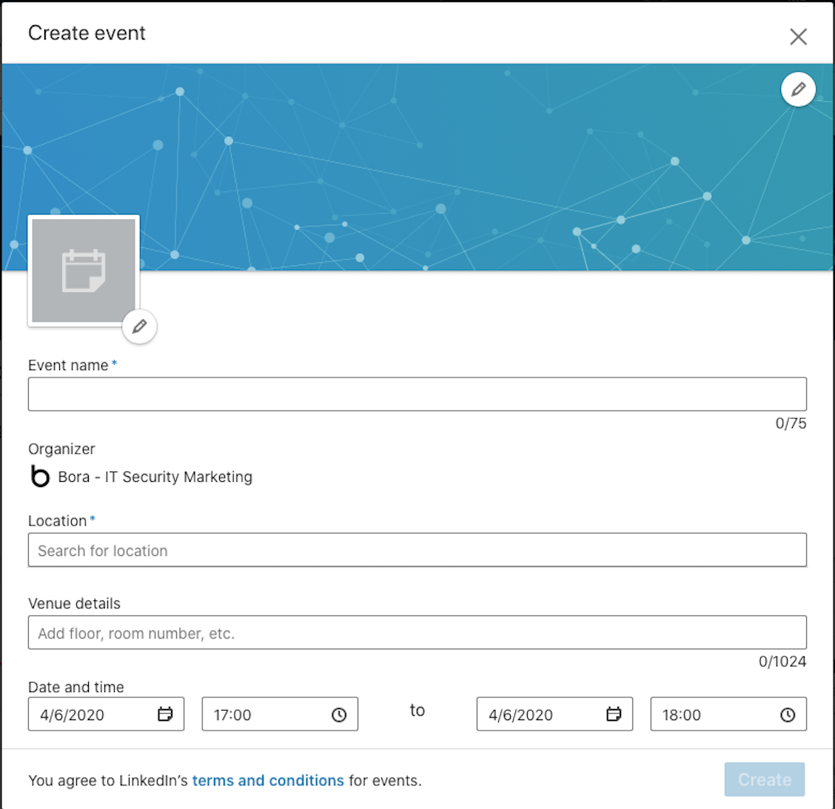Click the calendar icon beside the end date
Screen dimensions: 835x809
(x=613, y=714)
